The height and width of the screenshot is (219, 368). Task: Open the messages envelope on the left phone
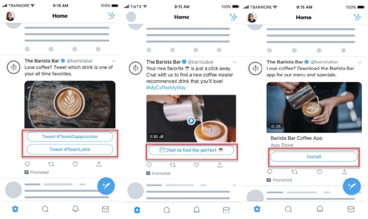[x=105, y=209]
